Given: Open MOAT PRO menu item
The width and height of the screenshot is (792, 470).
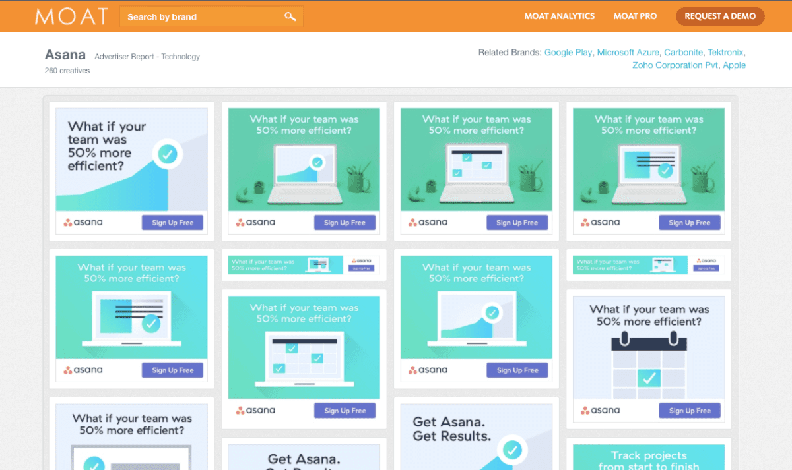Looking at the screenshot, I should coord(635,16).
